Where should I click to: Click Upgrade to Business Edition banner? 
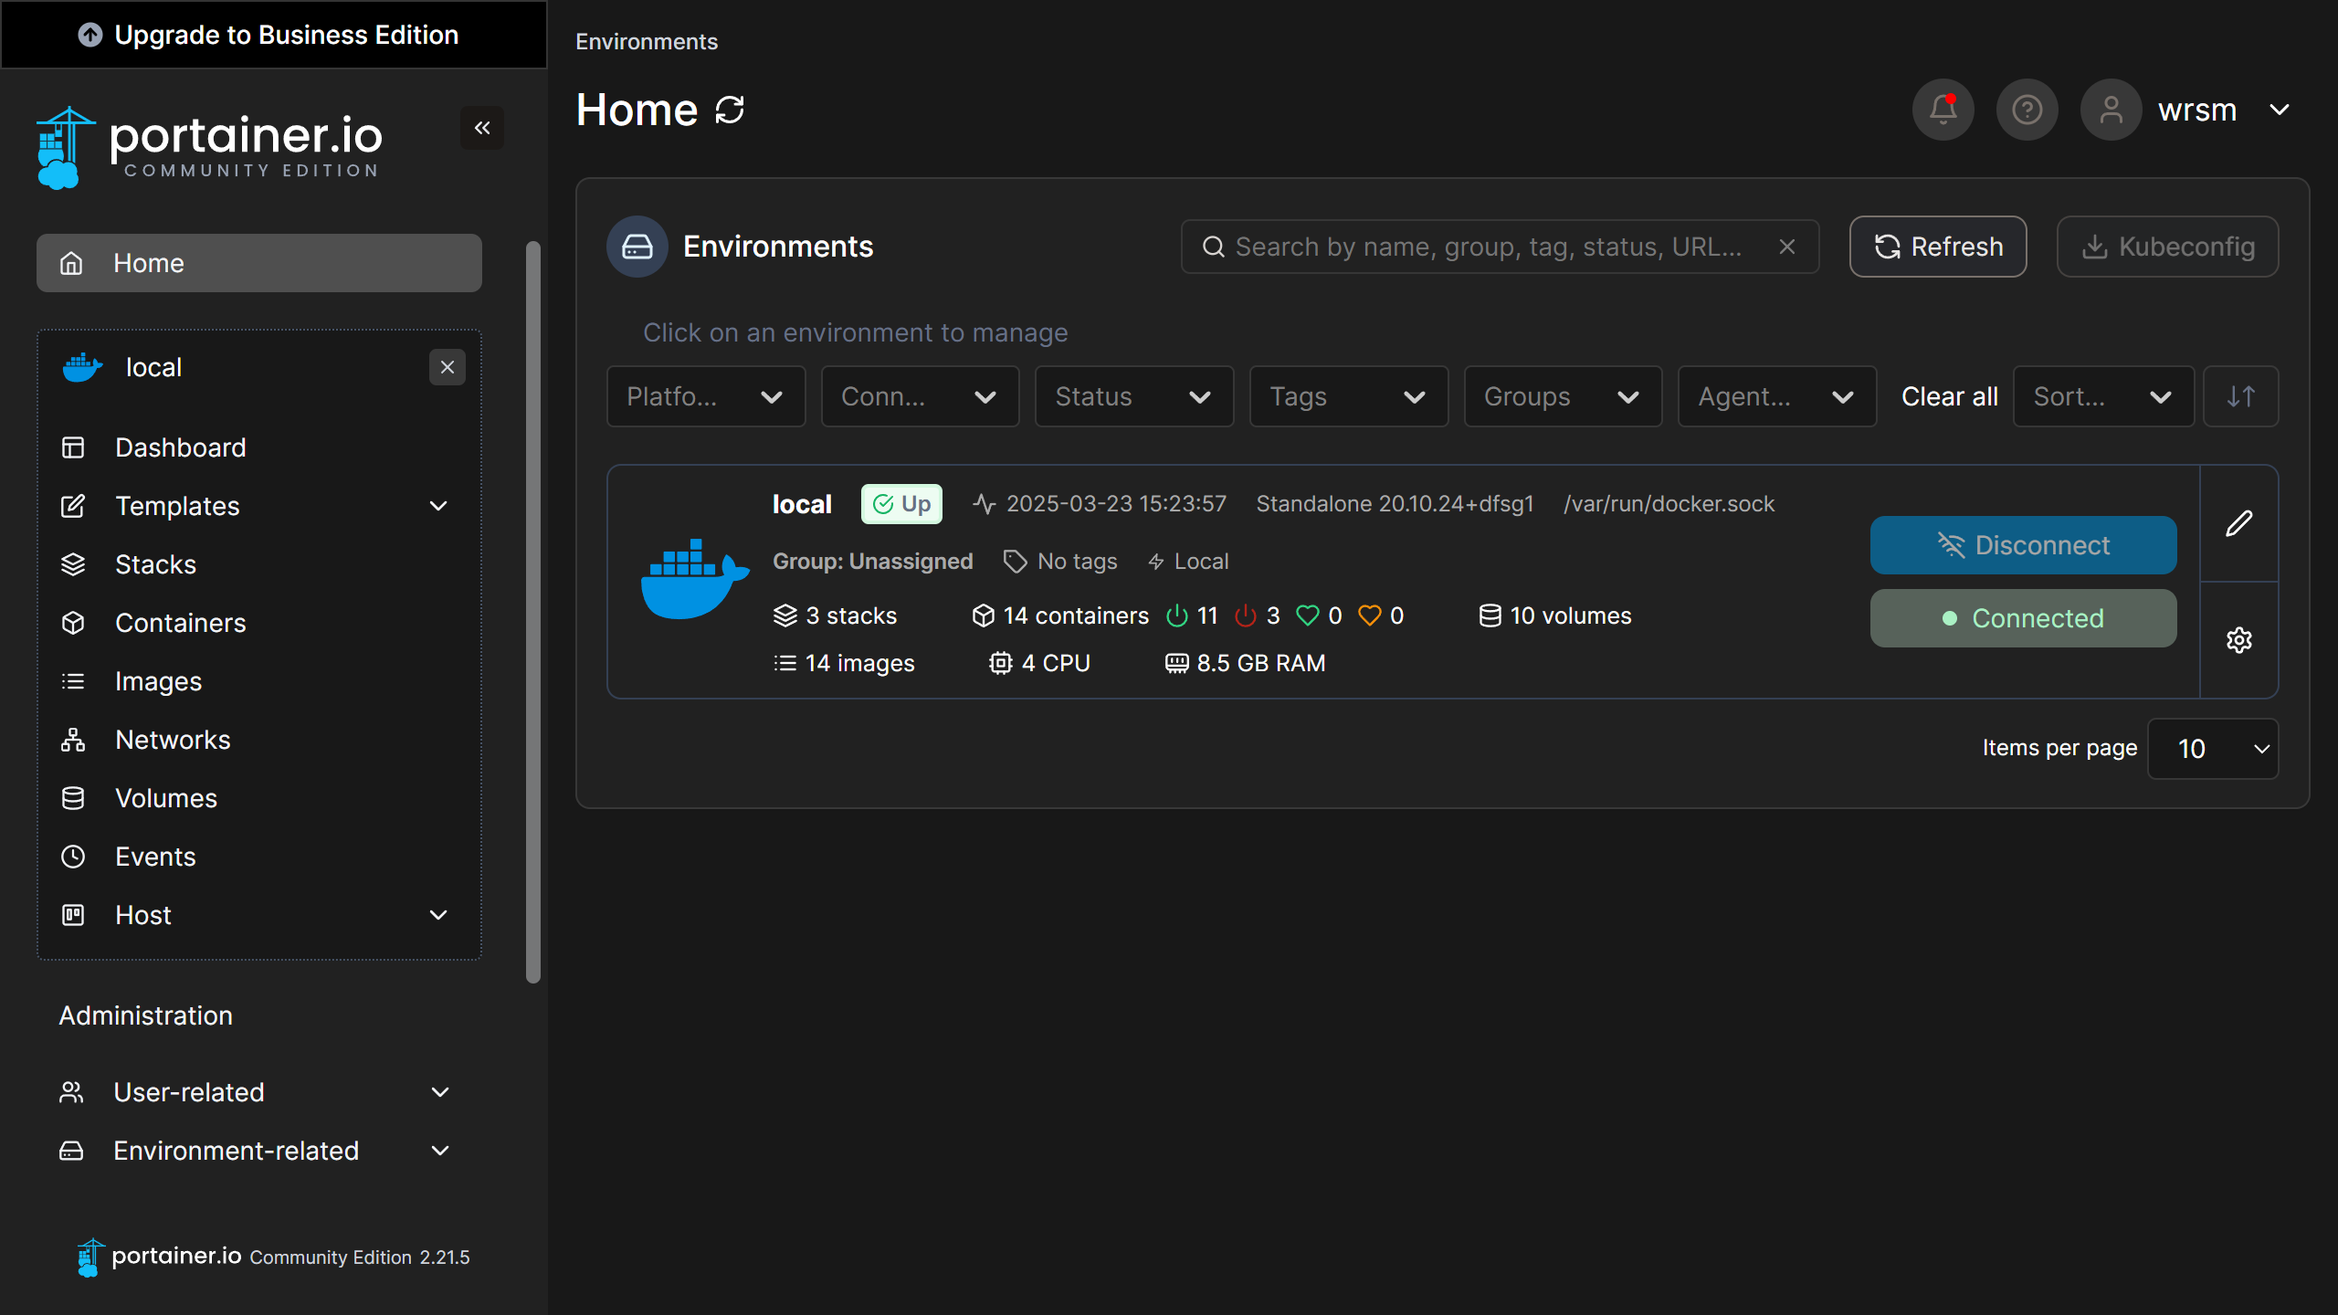(274, 35)
